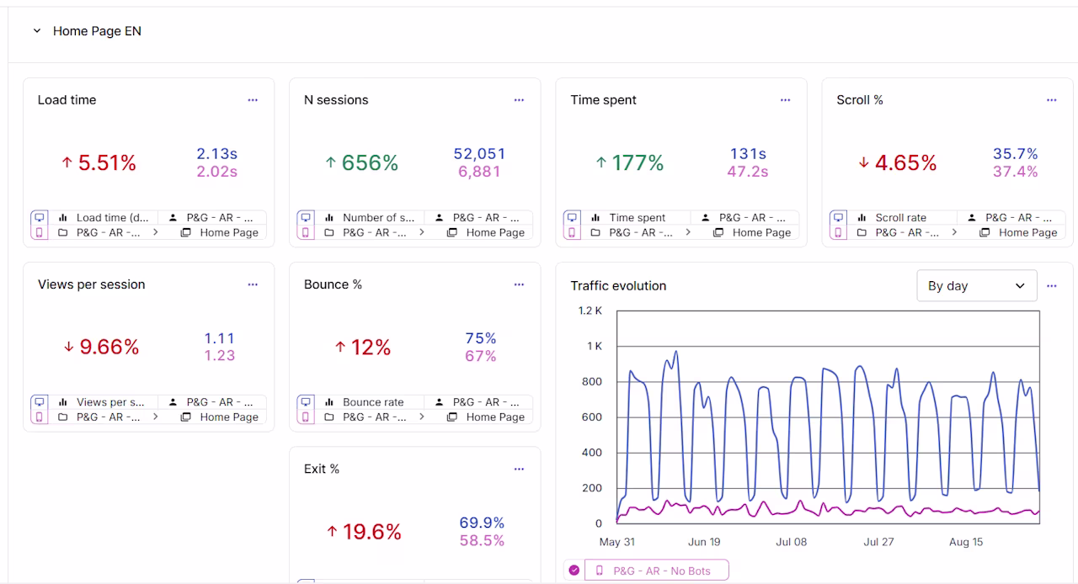
Task: Click the Number of s... metric label
Action: point(378,217)
